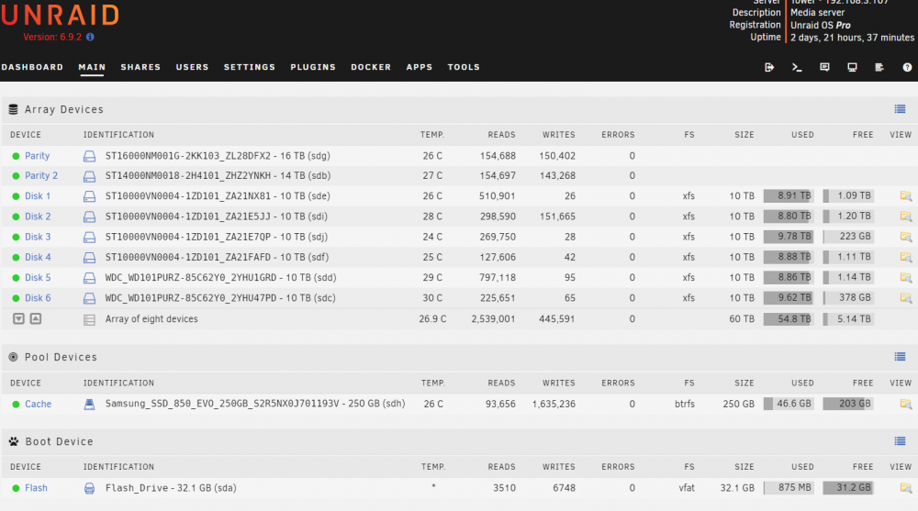The height and width of the screenshot is (511, 918).
Task: Open the Dashboard tab
Action: 32,67
